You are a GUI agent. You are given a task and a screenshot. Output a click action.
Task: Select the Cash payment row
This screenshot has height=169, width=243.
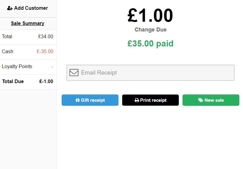click(28, 52)
